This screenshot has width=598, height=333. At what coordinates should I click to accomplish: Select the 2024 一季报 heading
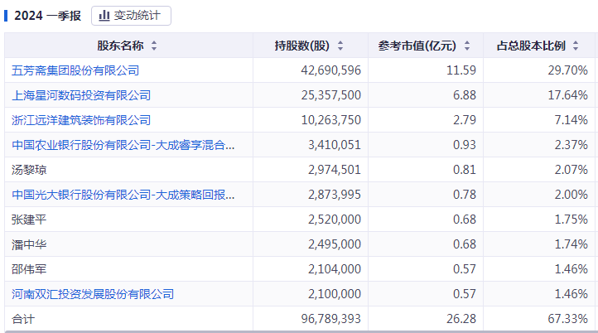(x=46, y=16)
